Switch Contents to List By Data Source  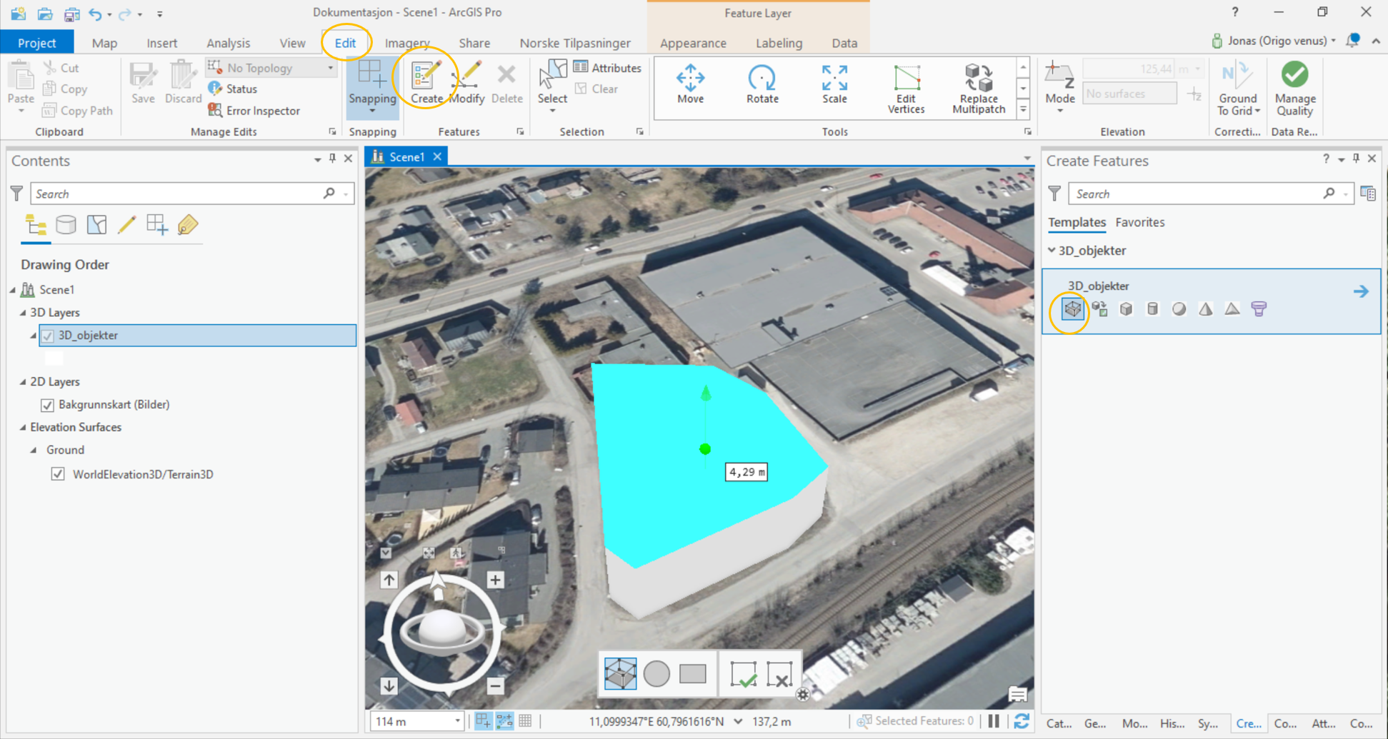click(66, 226)
